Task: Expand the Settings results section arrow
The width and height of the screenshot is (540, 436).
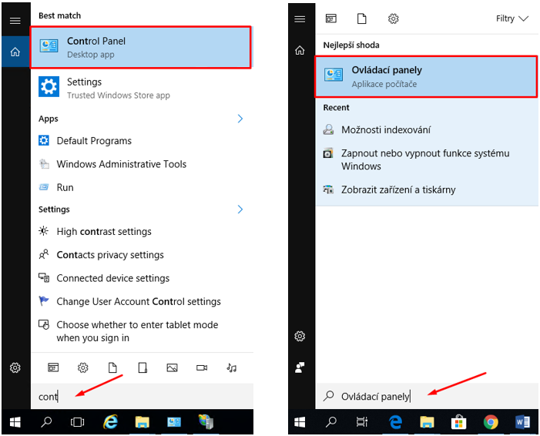Action: [x=240, y=210]
